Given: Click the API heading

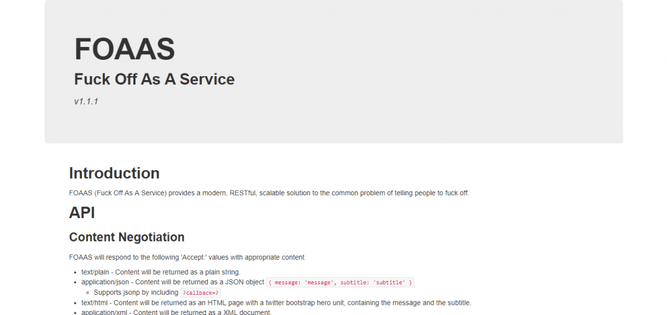Looking at the screenshot, I should (x=81, y=213).
